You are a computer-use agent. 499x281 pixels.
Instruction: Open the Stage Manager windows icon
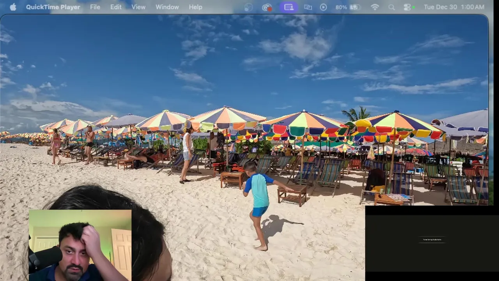pyautogui.click(x=308, y=7)
